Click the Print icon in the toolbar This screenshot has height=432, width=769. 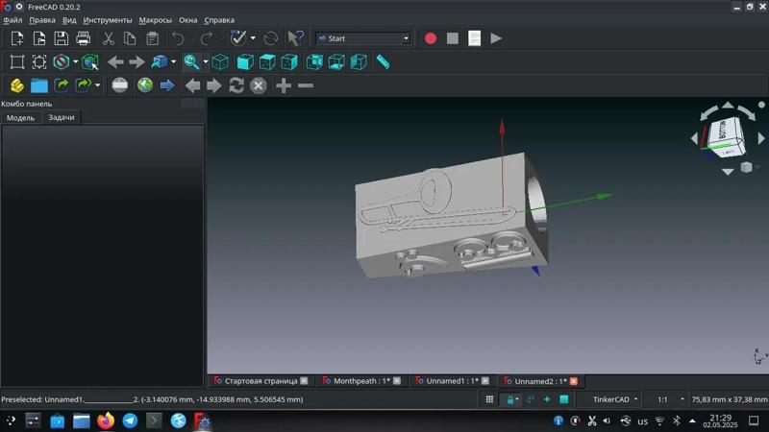pos(83,38)
